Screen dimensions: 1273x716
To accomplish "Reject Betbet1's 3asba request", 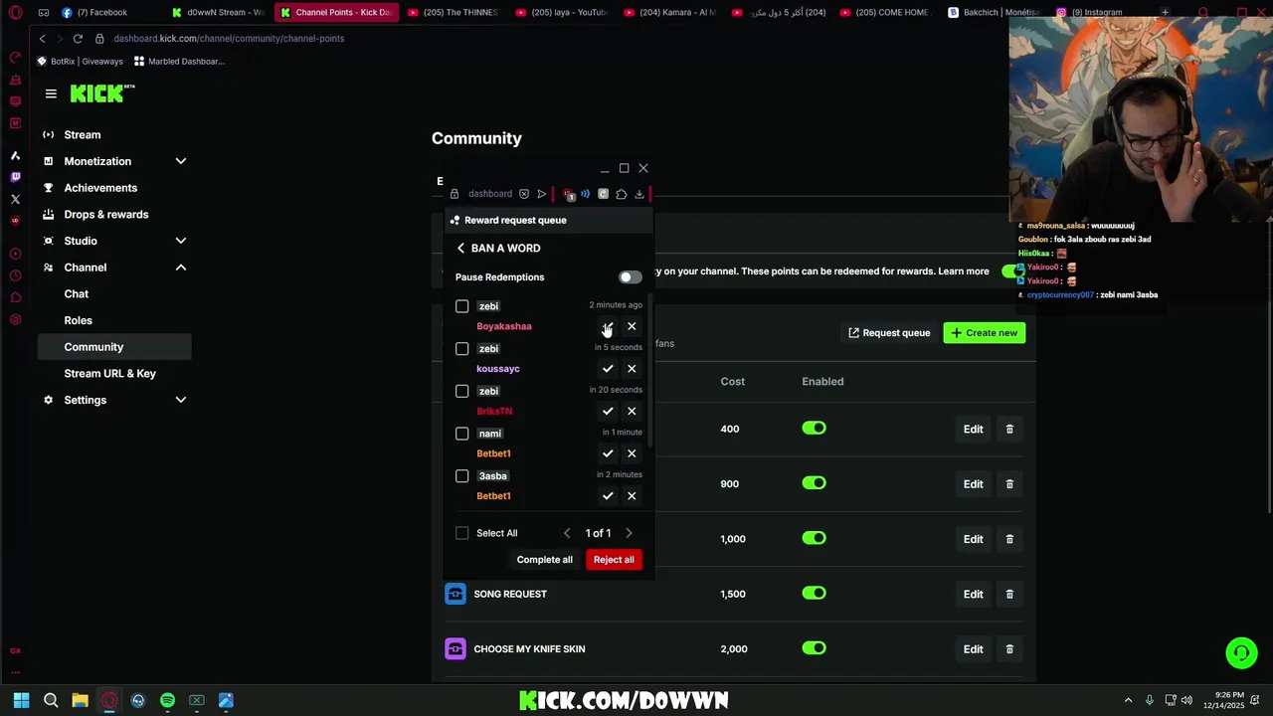I will [632, 496].
